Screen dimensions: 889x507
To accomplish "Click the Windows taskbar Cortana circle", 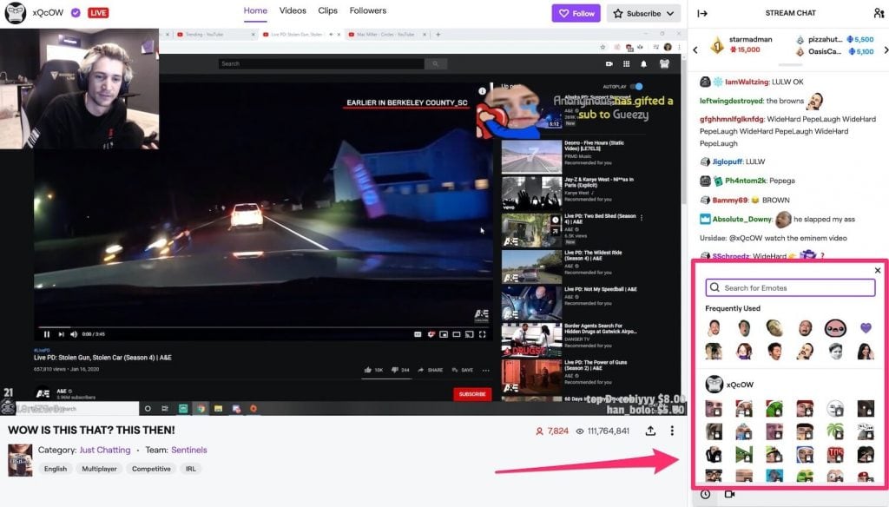I will click(x=148, y=408).
